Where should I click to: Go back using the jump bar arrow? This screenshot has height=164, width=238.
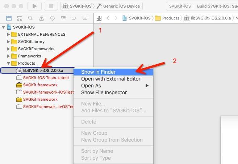click(x=108, y=18)
